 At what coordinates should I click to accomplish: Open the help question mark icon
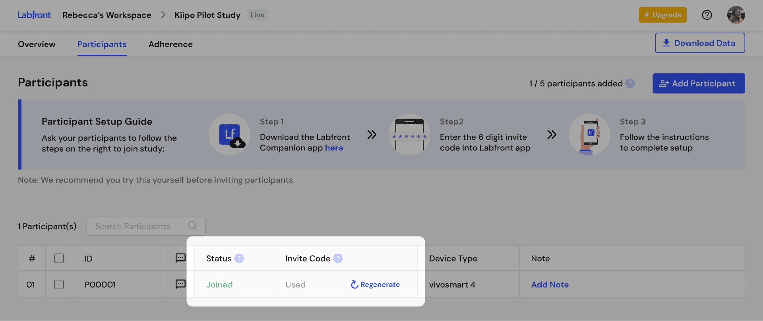coord(707,15)
